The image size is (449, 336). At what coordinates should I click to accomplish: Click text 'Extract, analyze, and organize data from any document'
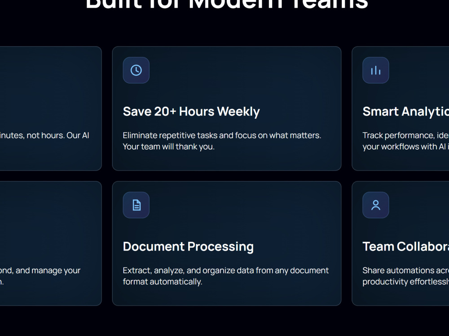point(226,270)
